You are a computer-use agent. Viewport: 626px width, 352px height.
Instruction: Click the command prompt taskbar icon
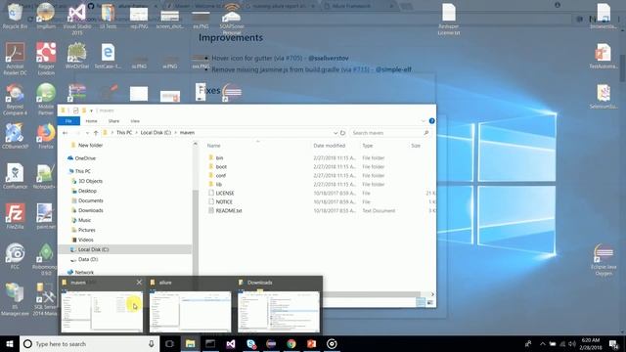[x=210, y=343]
